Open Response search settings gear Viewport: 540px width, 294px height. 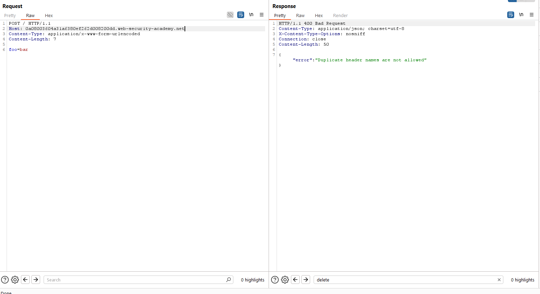point(285,280)
